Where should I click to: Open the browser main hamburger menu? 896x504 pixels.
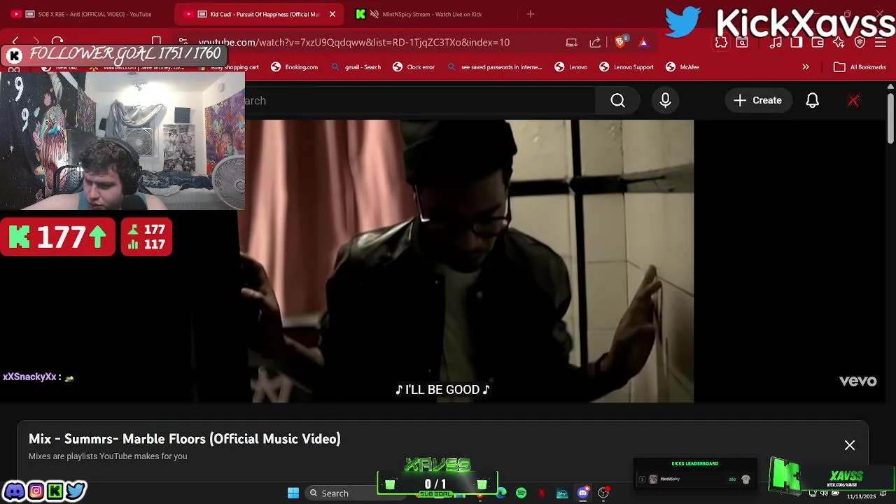click(x=881, y=43)
